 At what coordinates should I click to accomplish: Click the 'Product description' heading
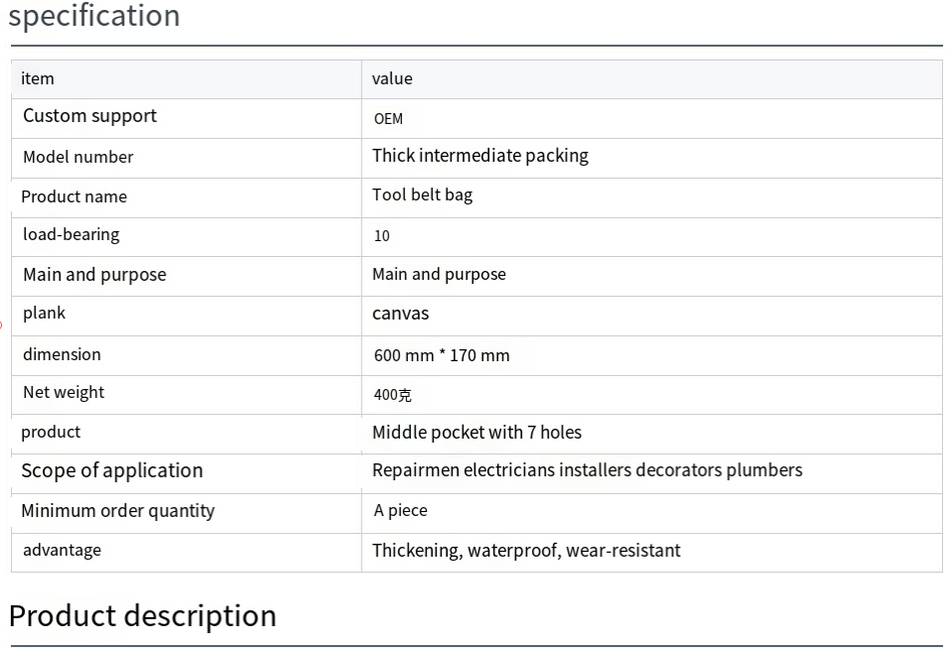click(x=143, y=616)
